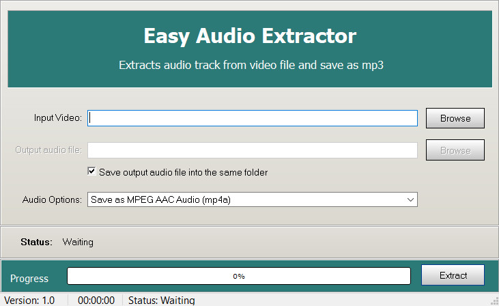Viewport: 499px width, 306px height.
Task: Select the Input Video label
Action: click(58, 118)
